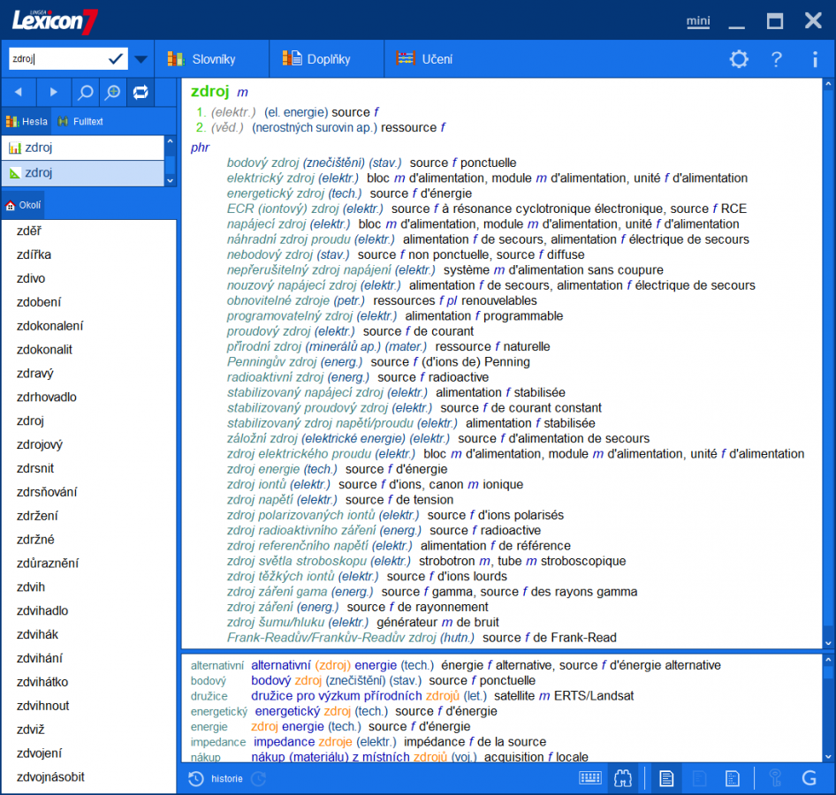836x795 pixels.
Task: Toggle the checkmark in the search field
Action: (x=113, y=58)
